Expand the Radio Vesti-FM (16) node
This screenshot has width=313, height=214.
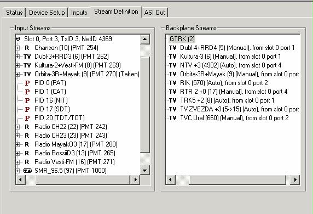click(x=18, y=162)
